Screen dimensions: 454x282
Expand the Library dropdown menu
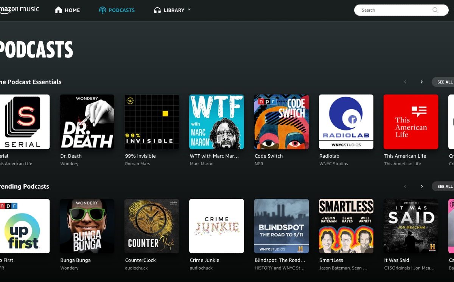point(173,10)
